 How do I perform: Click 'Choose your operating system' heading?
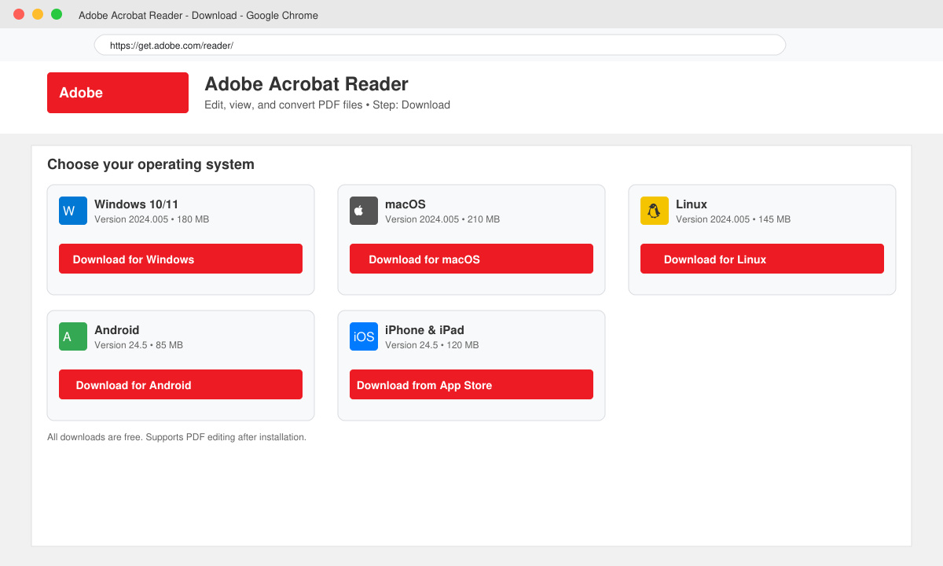click(151, 164)
